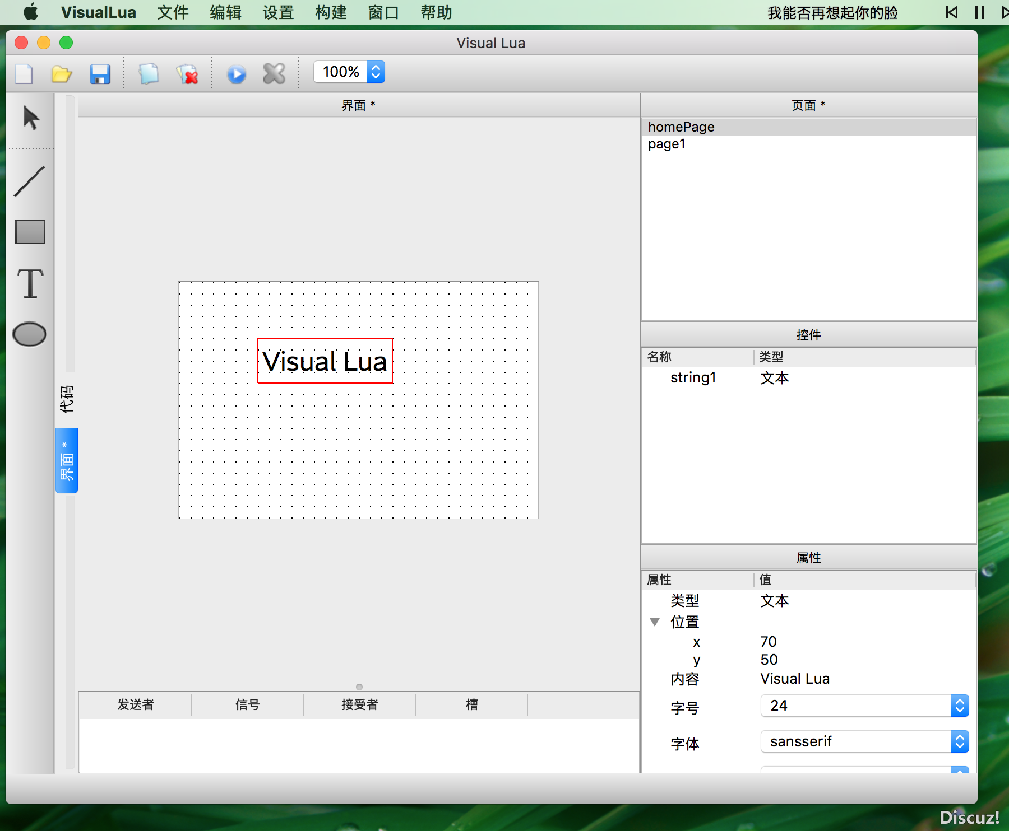Switch to the 代码 side tab
The image size is (1009, 831).
67,399
